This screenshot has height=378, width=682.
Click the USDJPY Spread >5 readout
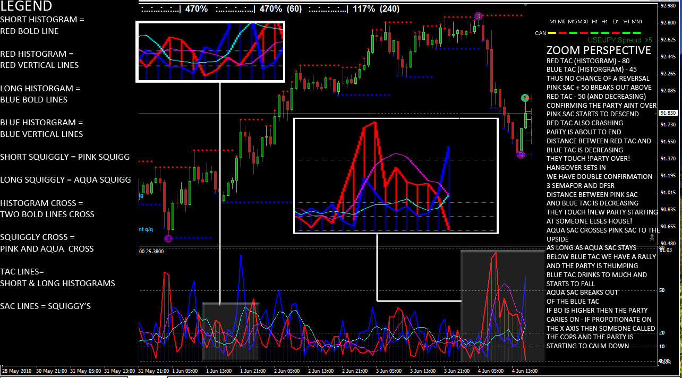pyautogui.click(x=620, y=40)
